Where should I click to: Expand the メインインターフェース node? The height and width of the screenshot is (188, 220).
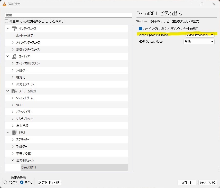[13, 42]
